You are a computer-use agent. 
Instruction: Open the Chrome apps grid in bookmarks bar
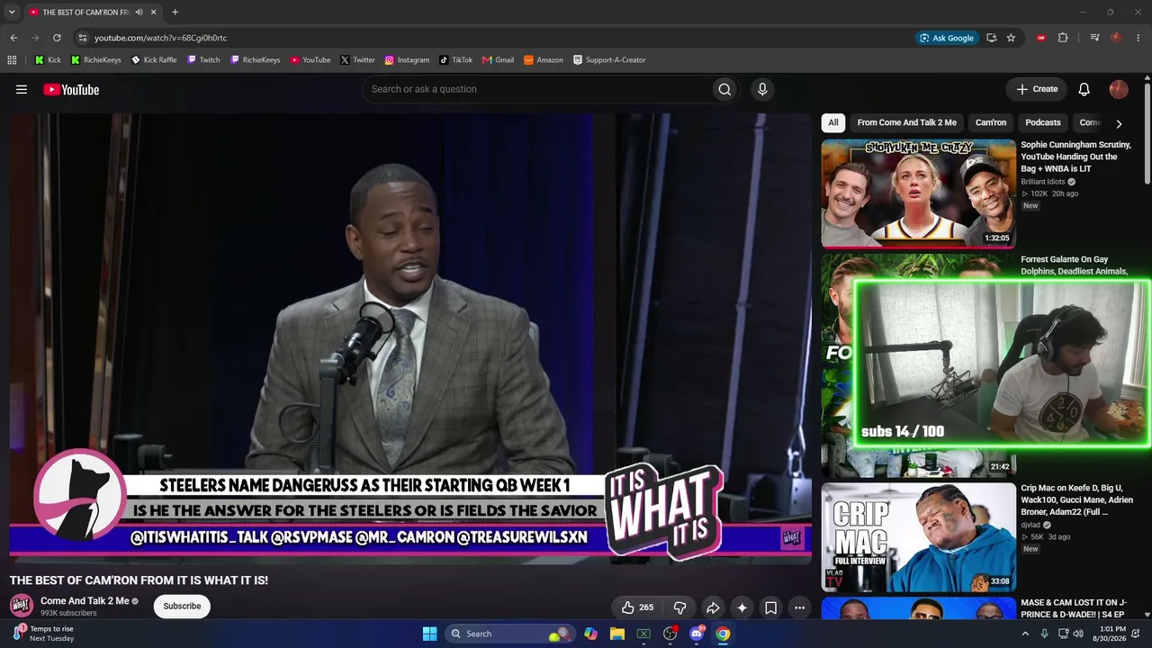tap(12, 60)
